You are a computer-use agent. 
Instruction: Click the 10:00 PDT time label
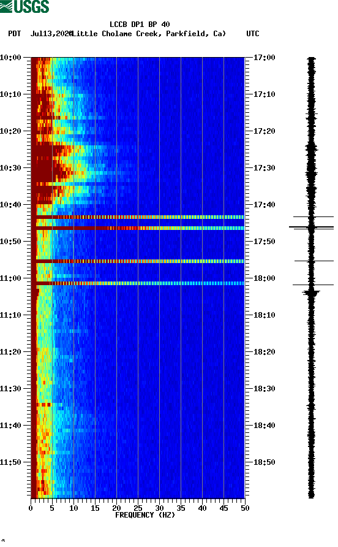(x=10, y=58)
